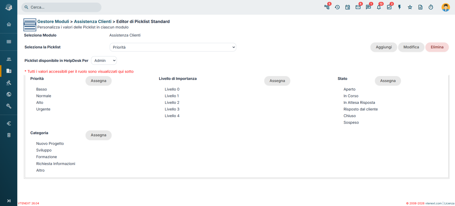Image resolution: width=455 pixels, height=206 pixels.
Task: Open the process hierarchy icon with badge 5
Action: point(327,7)
